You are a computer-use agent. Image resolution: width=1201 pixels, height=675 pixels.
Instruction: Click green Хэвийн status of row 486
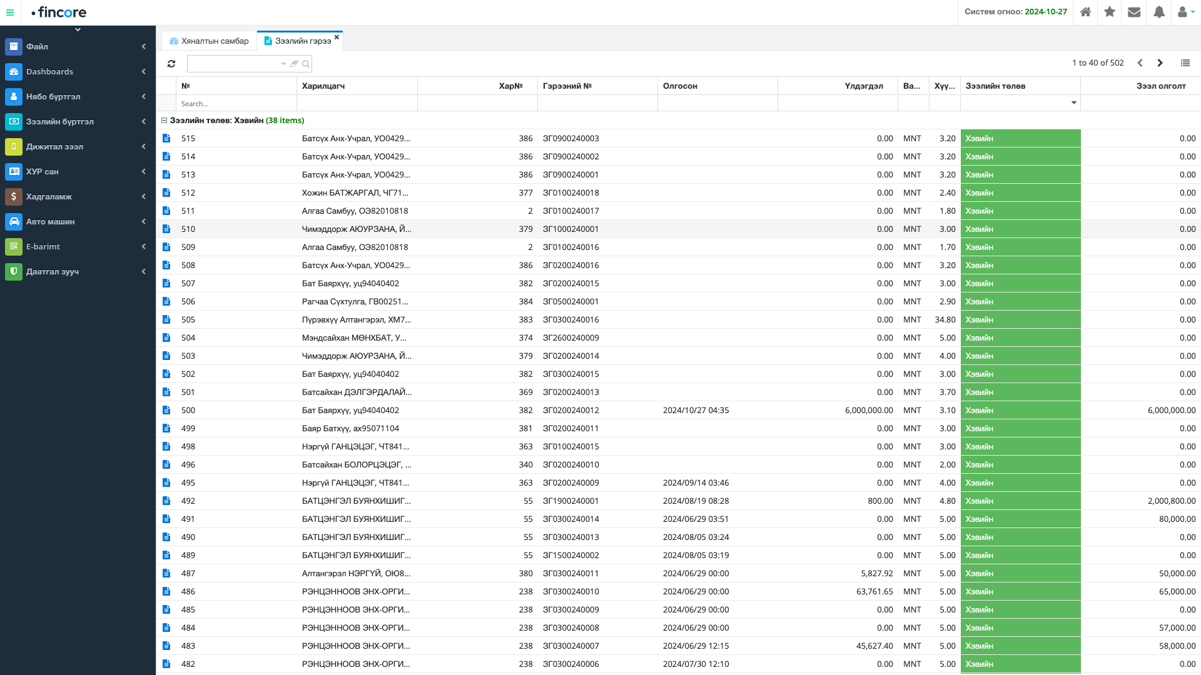pyautogui.click(x=1020, y=591)
